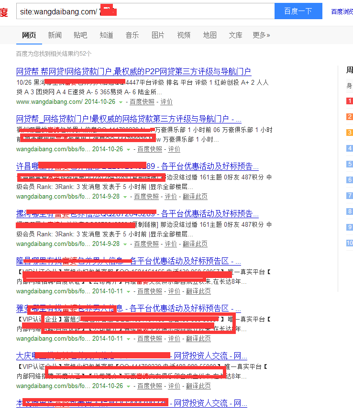Image resolution: width=353 pixels, height=411 pixels.
Task: Select the active 网页 tab
Action: (x=29, y=35)
